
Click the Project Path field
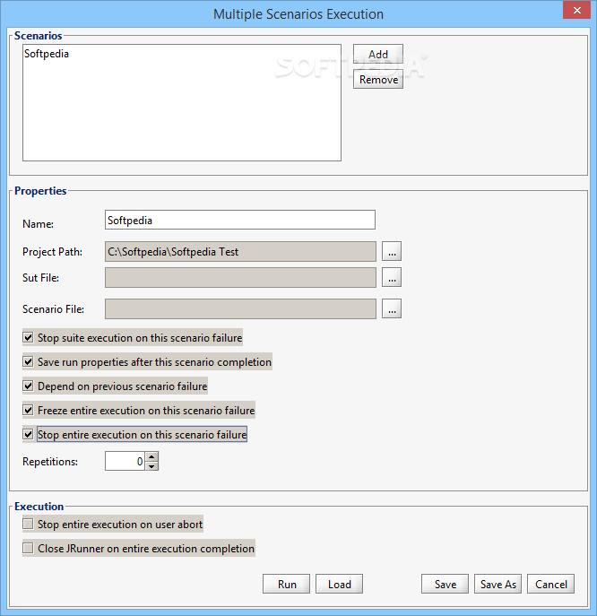(x=240, y=251)
